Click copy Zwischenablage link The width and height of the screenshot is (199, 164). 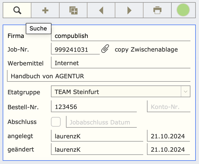coord(146,49)
